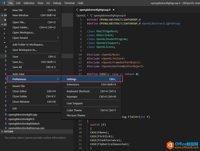Click switch (f) statement

(98, 125)
